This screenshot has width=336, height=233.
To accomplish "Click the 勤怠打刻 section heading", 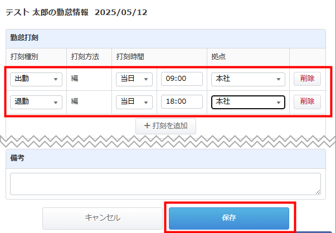I will pyautogui.click(x=24, y=38).
